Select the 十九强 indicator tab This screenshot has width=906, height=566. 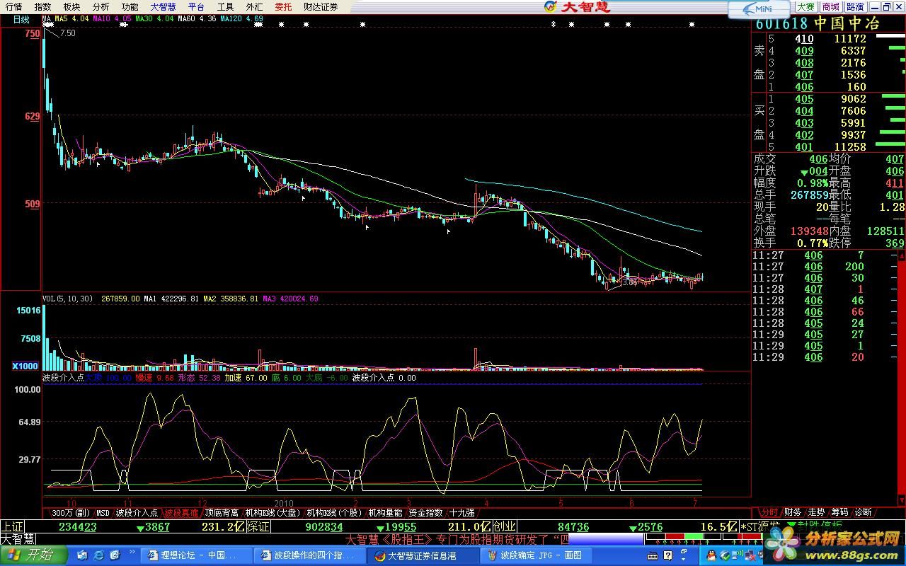462,512
